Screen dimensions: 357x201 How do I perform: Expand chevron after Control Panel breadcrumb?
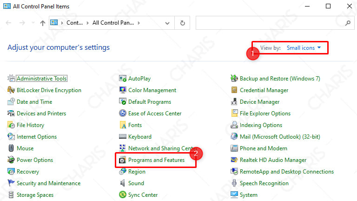(87, 23)
